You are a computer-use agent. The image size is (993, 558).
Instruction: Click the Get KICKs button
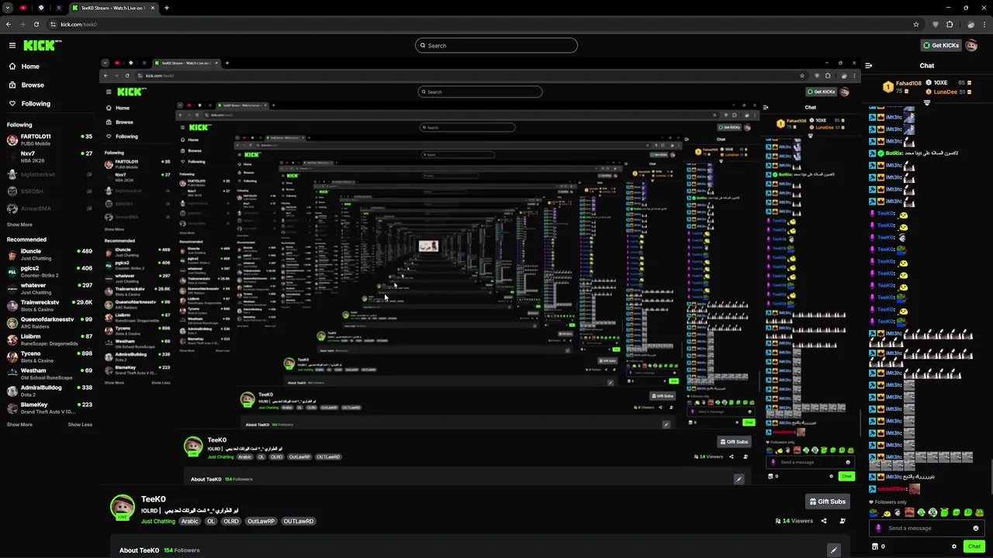click(940, 45)
